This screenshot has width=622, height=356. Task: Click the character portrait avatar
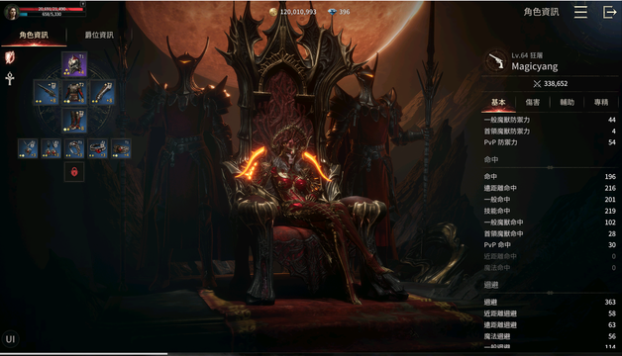(x=11, y=12)
